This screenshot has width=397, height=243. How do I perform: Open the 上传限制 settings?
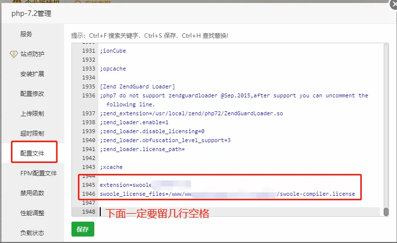[32, 114]
